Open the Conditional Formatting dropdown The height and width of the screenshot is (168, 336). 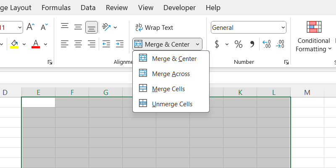click(x=313, y=45)
